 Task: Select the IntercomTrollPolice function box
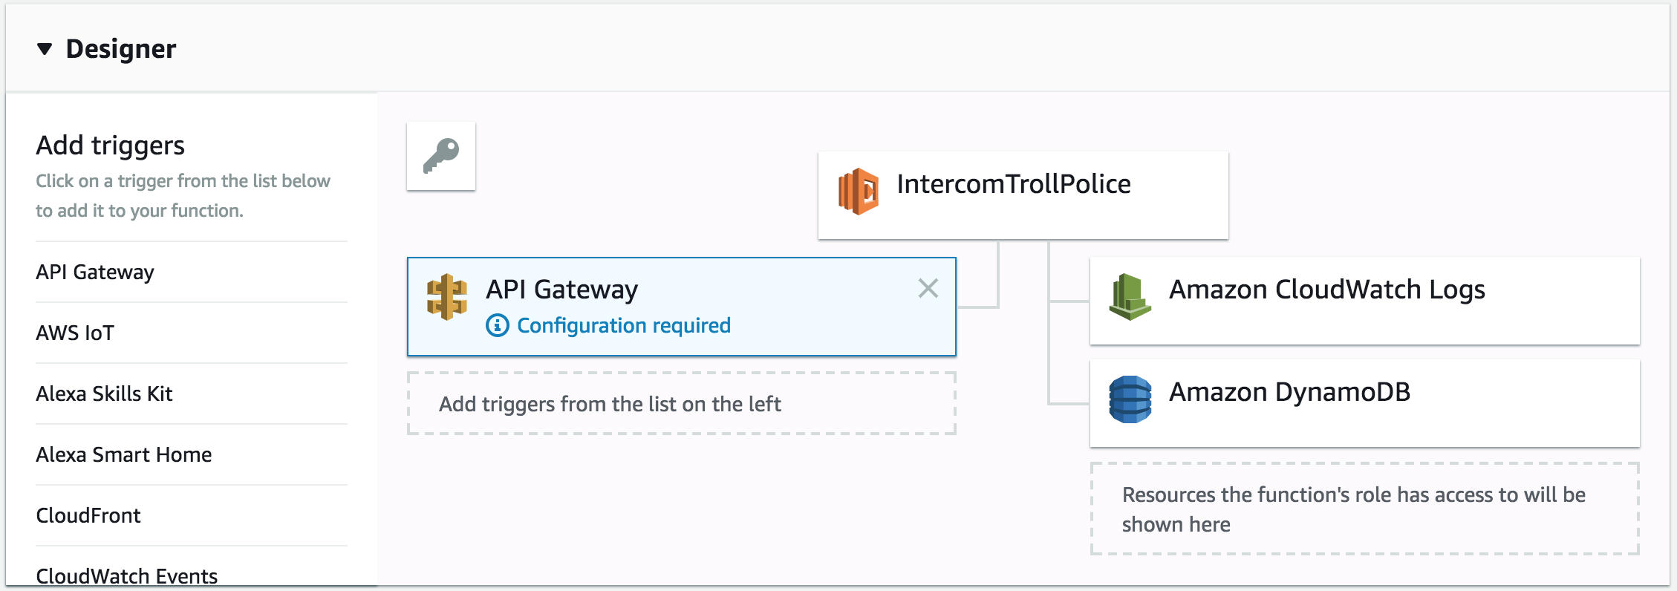point(1023,195)
